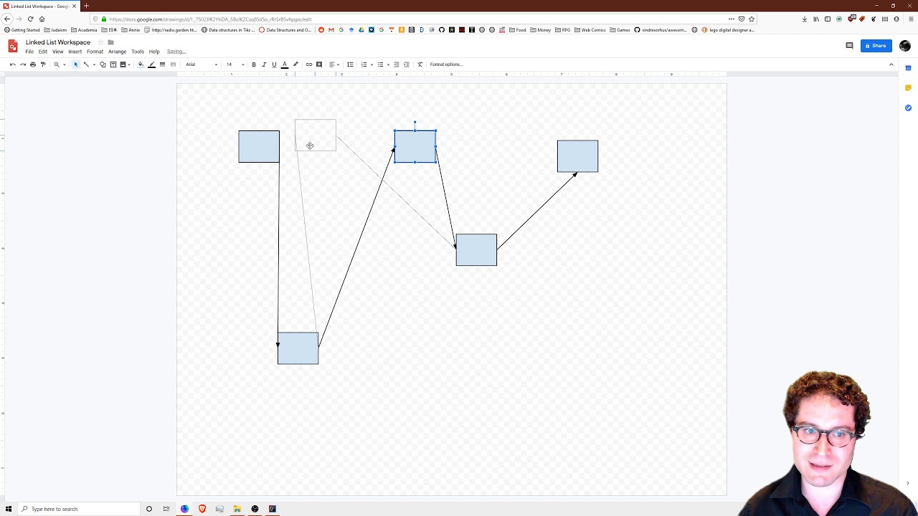
Task: Open the text Align dropdown
Action: pyautogui.click(x=333, y=64)
